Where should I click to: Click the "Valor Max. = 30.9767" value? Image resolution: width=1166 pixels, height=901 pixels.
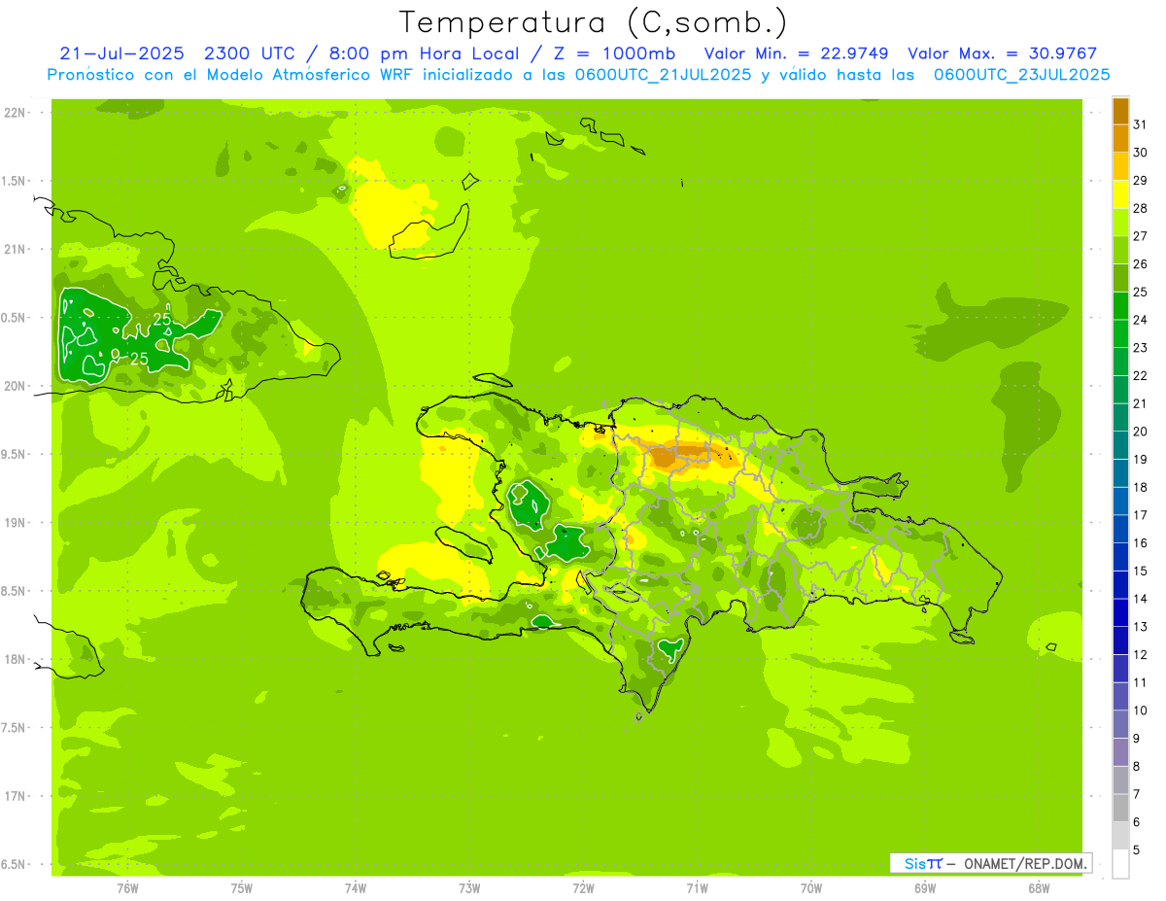click(x=1003, y=53)
